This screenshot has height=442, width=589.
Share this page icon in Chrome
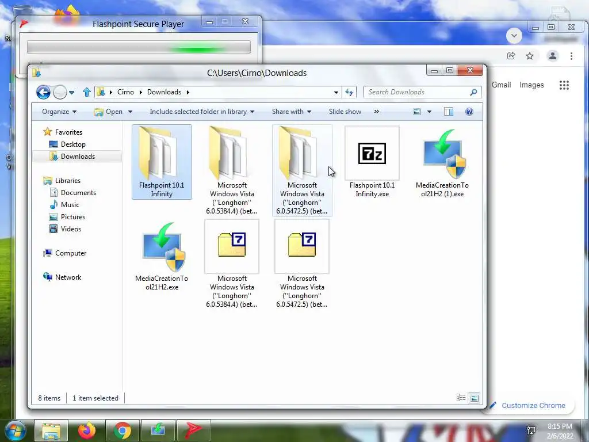point(511,56)
